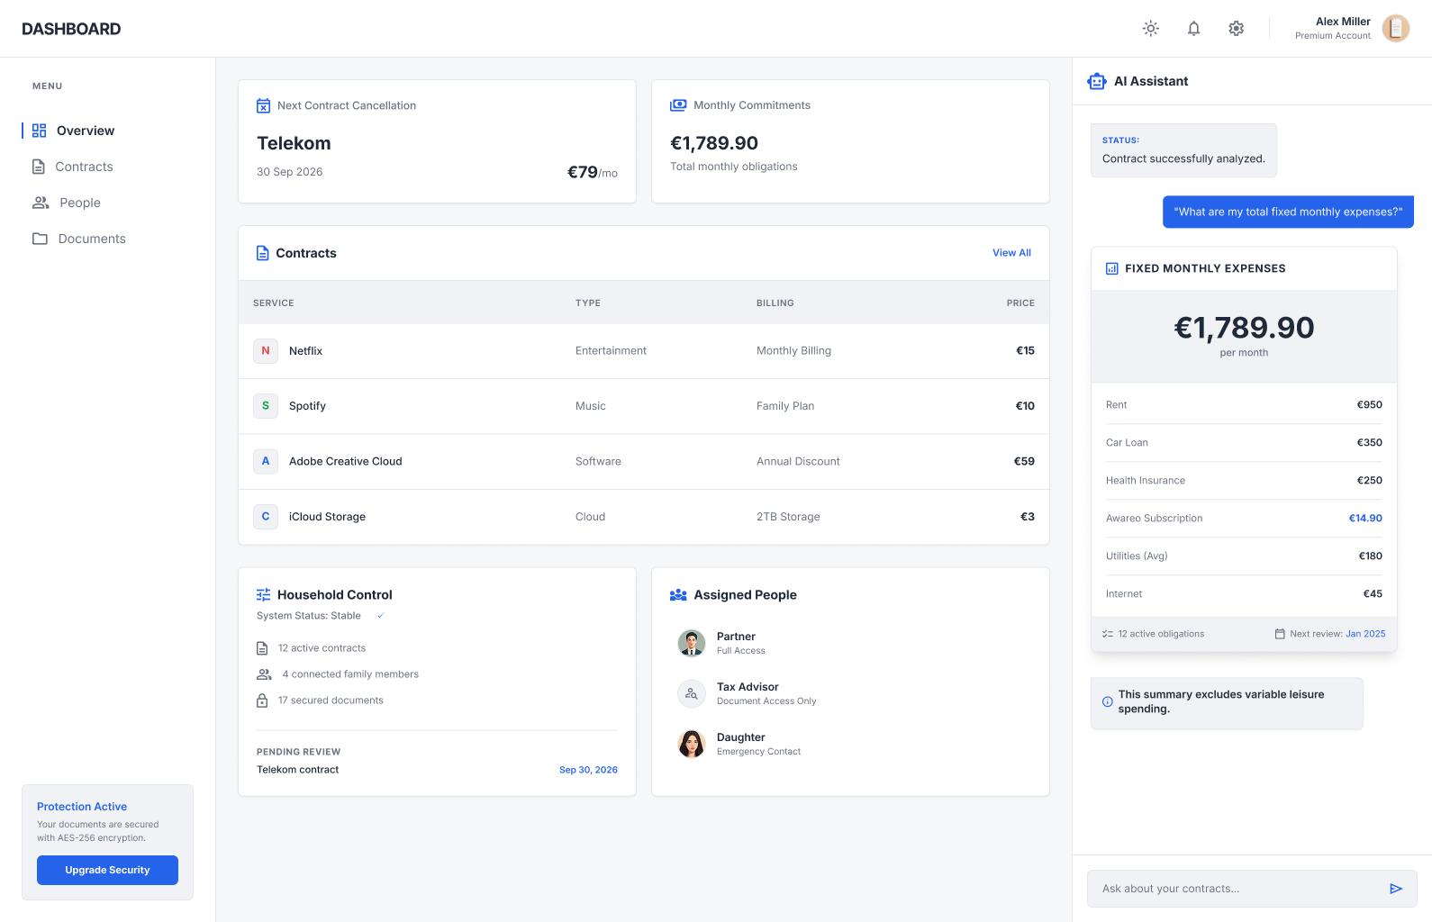Click the Spotify S logo icon

coord(266,406)
